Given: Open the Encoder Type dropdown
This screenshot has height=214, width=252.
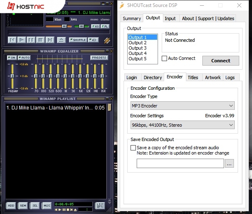Looking at the screenshot, I should [x=182, y=106].
